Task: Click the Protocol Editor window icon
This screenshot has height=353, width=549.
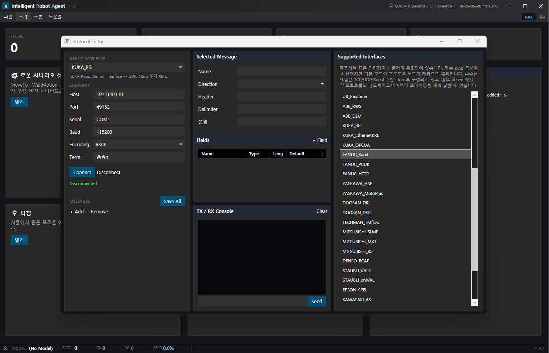Action: coord(67,41)
